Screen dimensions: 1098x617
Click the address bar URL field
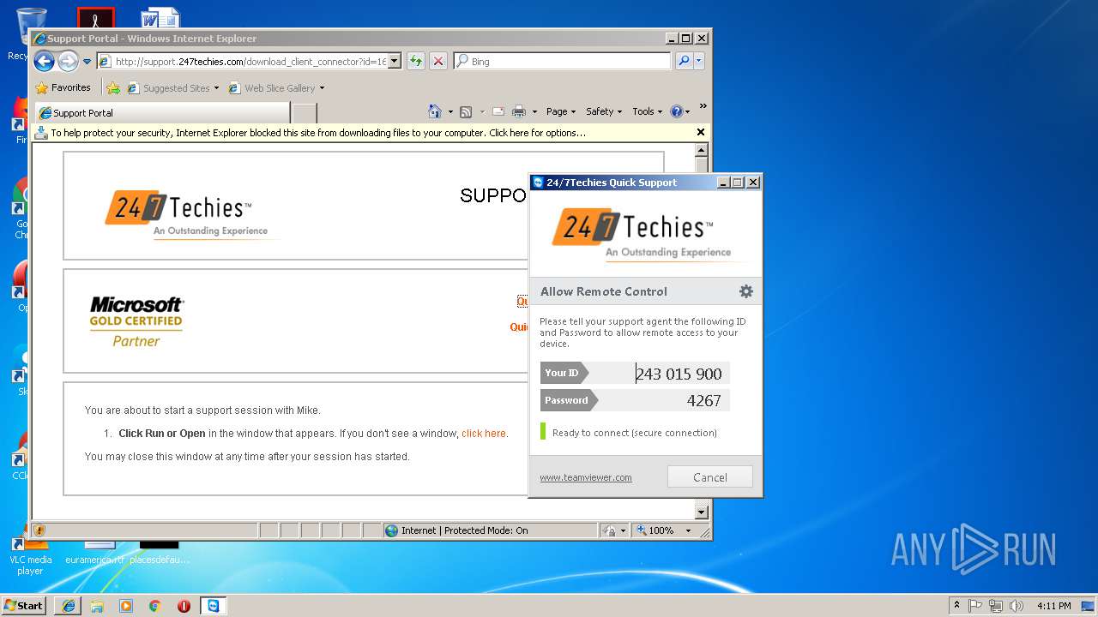click(x=243, y=62)
